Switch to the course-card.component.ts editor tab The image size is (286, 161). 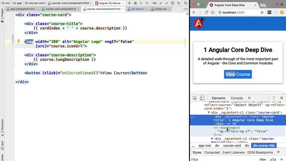[x=61, y=9]
